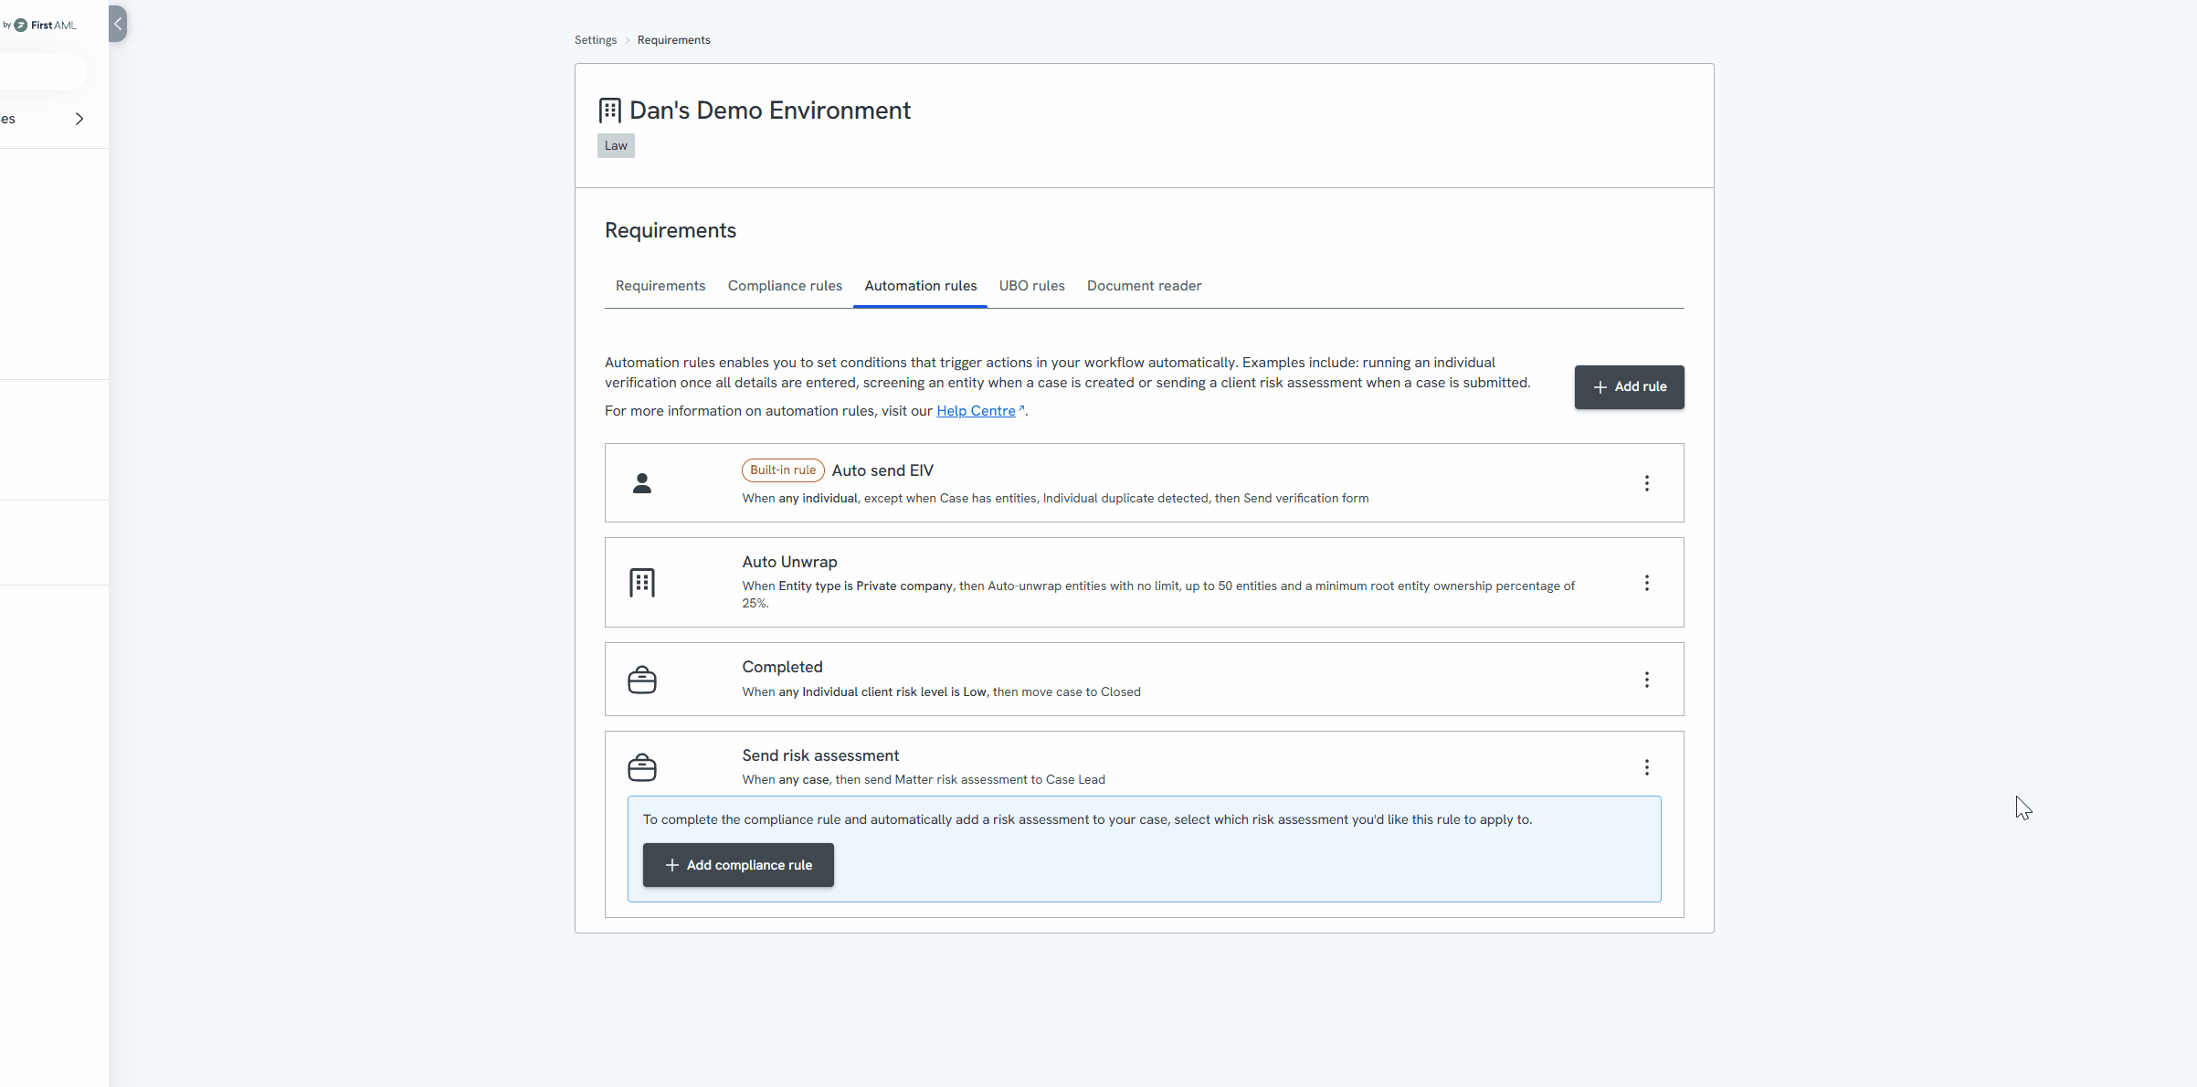Expand the sidebar item chevron arrow
Viewport: 2197px width, 1087px height.
(x=79, y=119)
